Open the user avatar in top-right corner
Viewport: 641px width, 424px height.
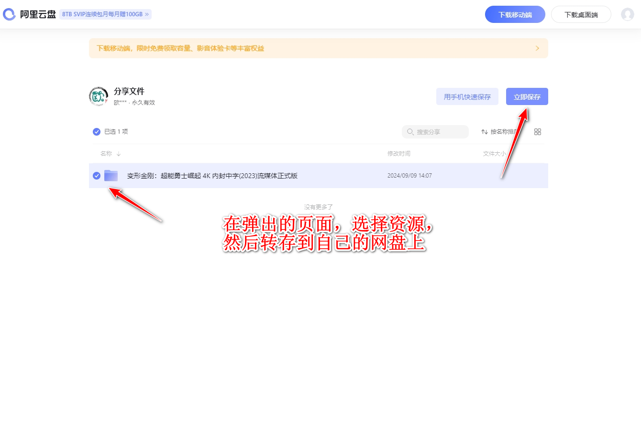[x=627, y=14]
